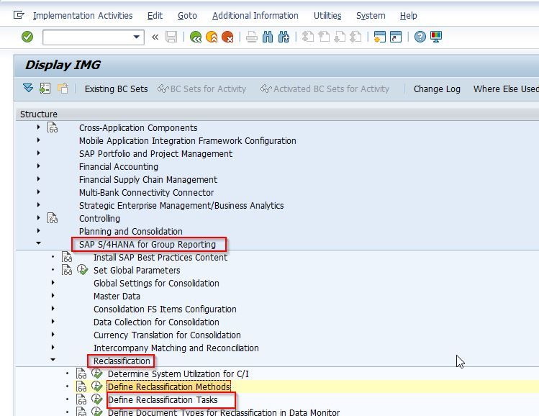Click the red Cancel icon
The height and width of the screenshot is (416, 539).
(x=227, y=37)
